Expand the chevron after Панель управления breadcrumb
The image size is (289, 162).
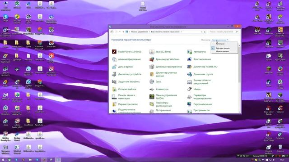click(x=149, y=32)
